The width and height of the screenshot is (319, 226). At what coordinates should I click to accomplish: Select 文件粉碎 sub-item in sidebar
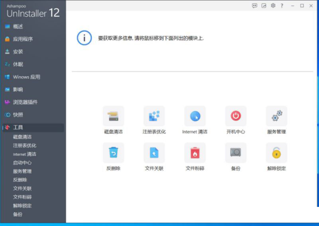(x=22, y=197)
